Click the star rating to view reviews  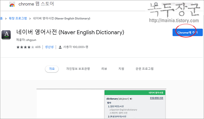point(25,47)
